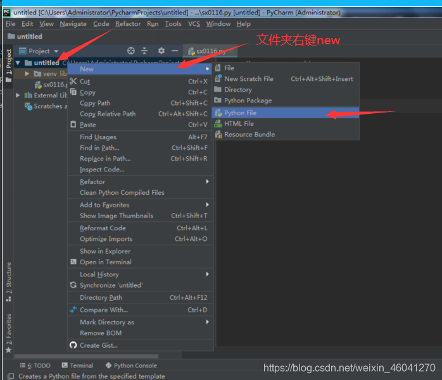Click the Favorites star icon on the left strip
442x380 pixels.
tap(8, 350)
